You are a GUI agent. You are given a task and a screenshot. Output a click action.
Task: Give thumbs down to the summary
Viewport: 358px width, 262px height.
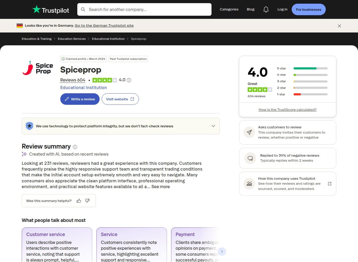[87, 201]
